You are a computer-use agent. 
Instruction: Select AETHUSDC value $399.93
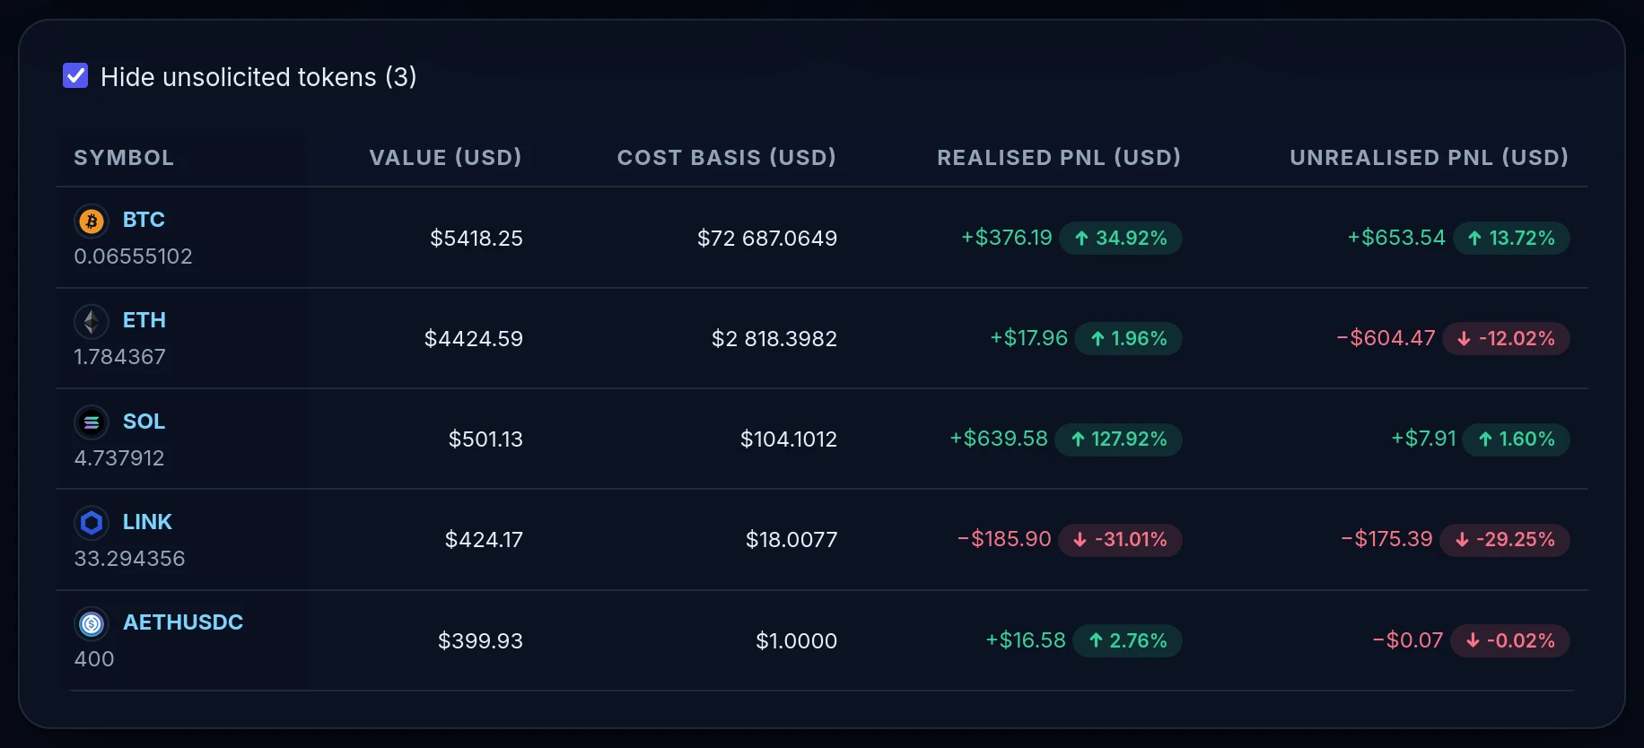click(480, 641)
